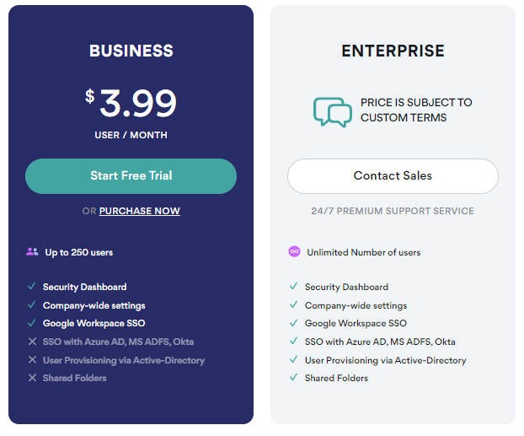Image resolution: width=524 pixels, height=436 pixels.
Task: Click Enterprise Google Workspace SSO checkmark
Action: pos(293,322)
